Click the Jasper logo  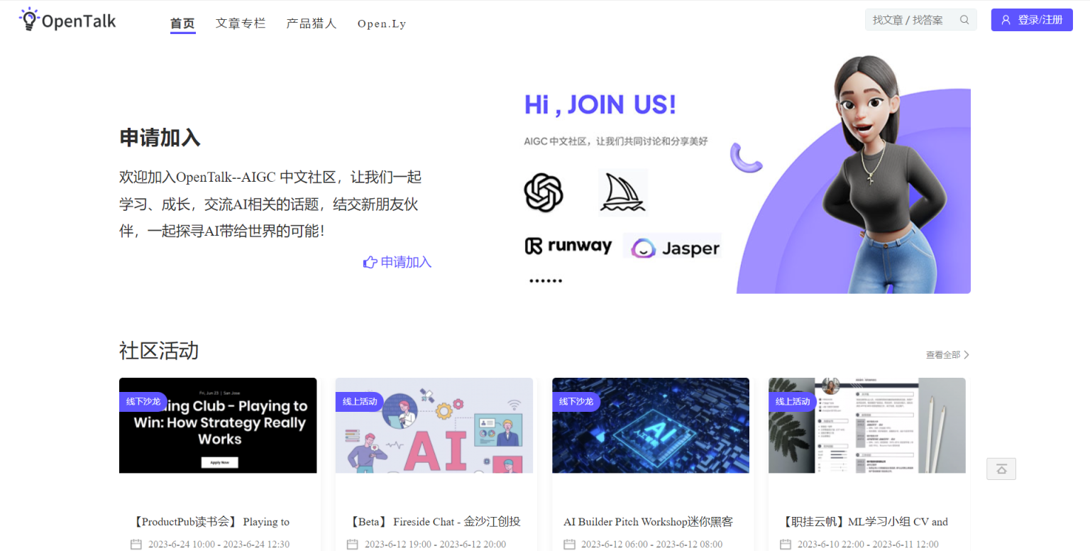[672, 248]
